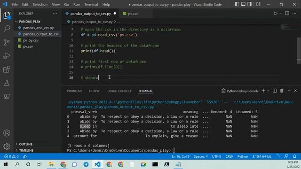
Task: Open pandas_and_csv.py in Explorer
Action: [x=38, y=28]
